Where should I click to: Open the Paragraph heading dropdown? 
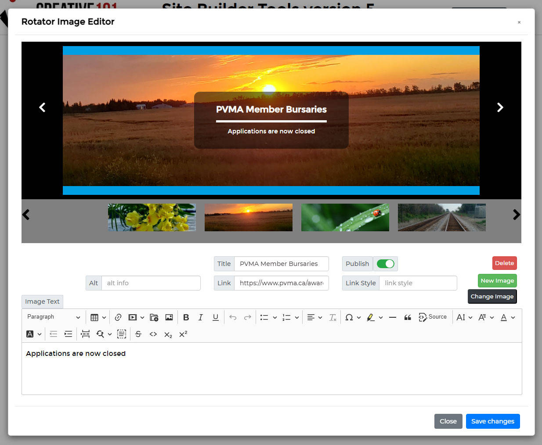coord(53,317)
